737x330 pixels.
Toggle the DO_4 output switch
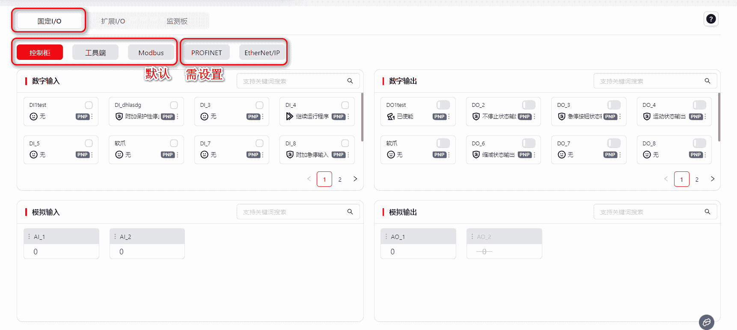(x=699, y=105)
